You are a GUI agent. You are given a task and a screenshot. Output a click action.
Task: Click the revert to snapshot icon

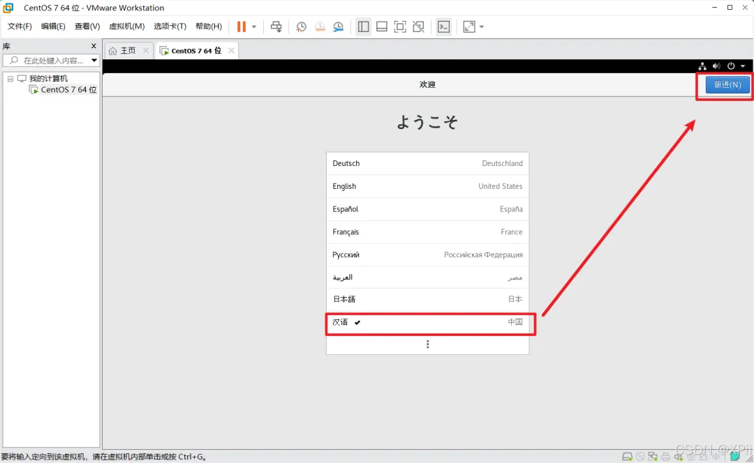pos(320,26)
